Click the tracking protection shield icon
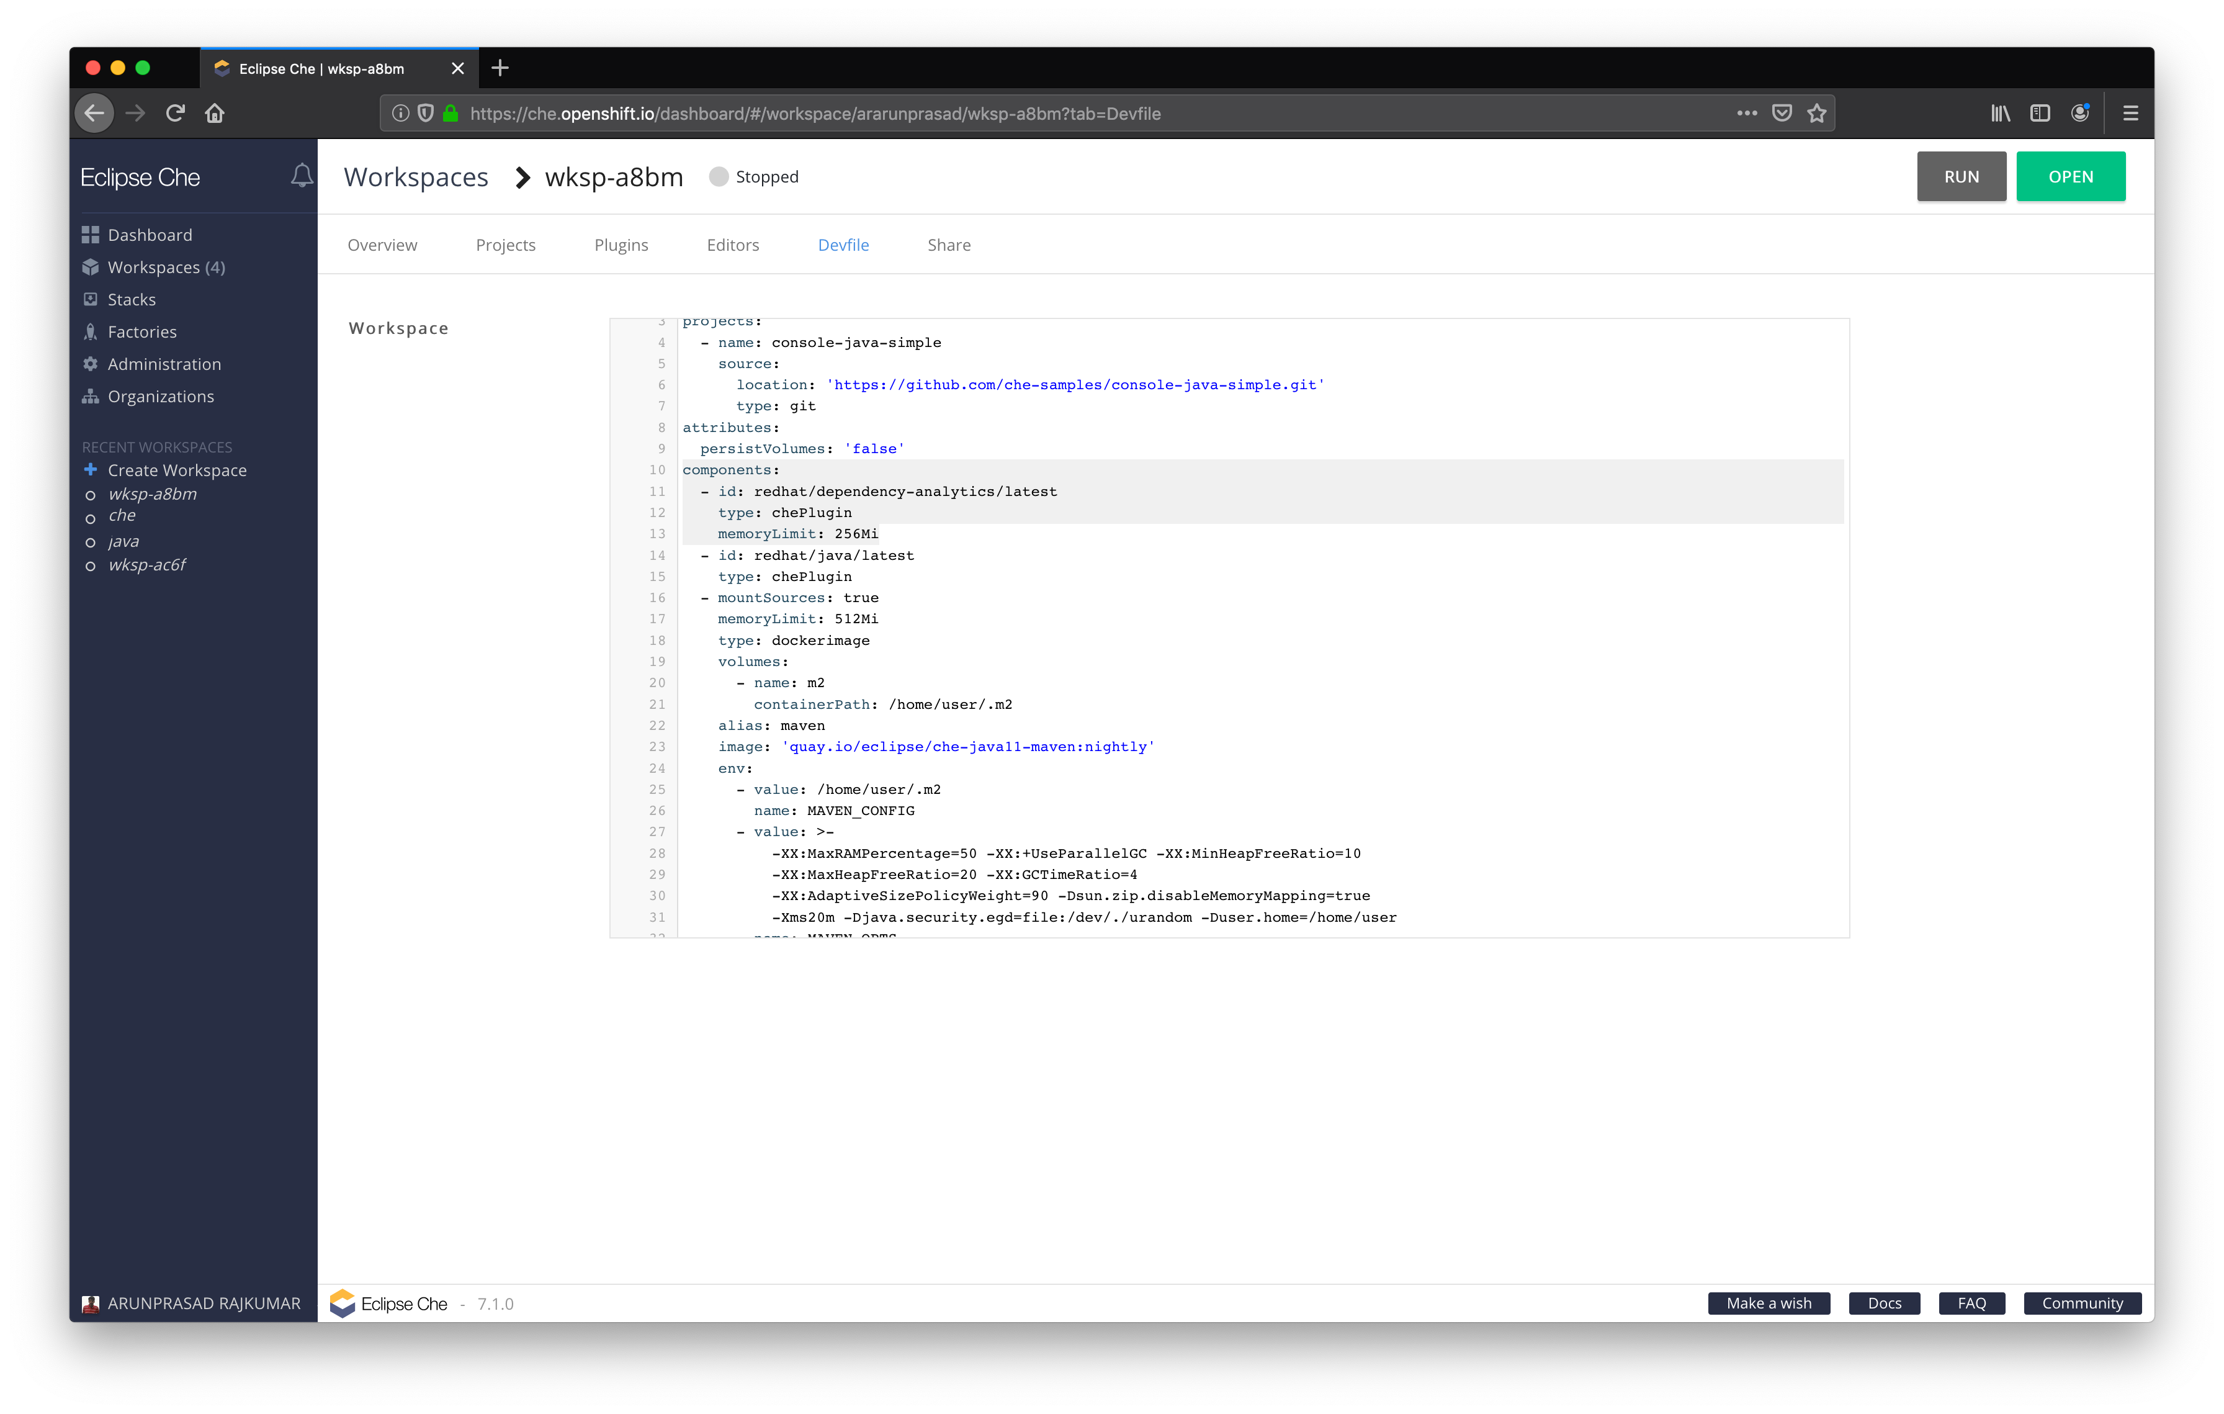Image resolution: width=2224 pixels, height=1414 pixels. [x=426, y=114]
